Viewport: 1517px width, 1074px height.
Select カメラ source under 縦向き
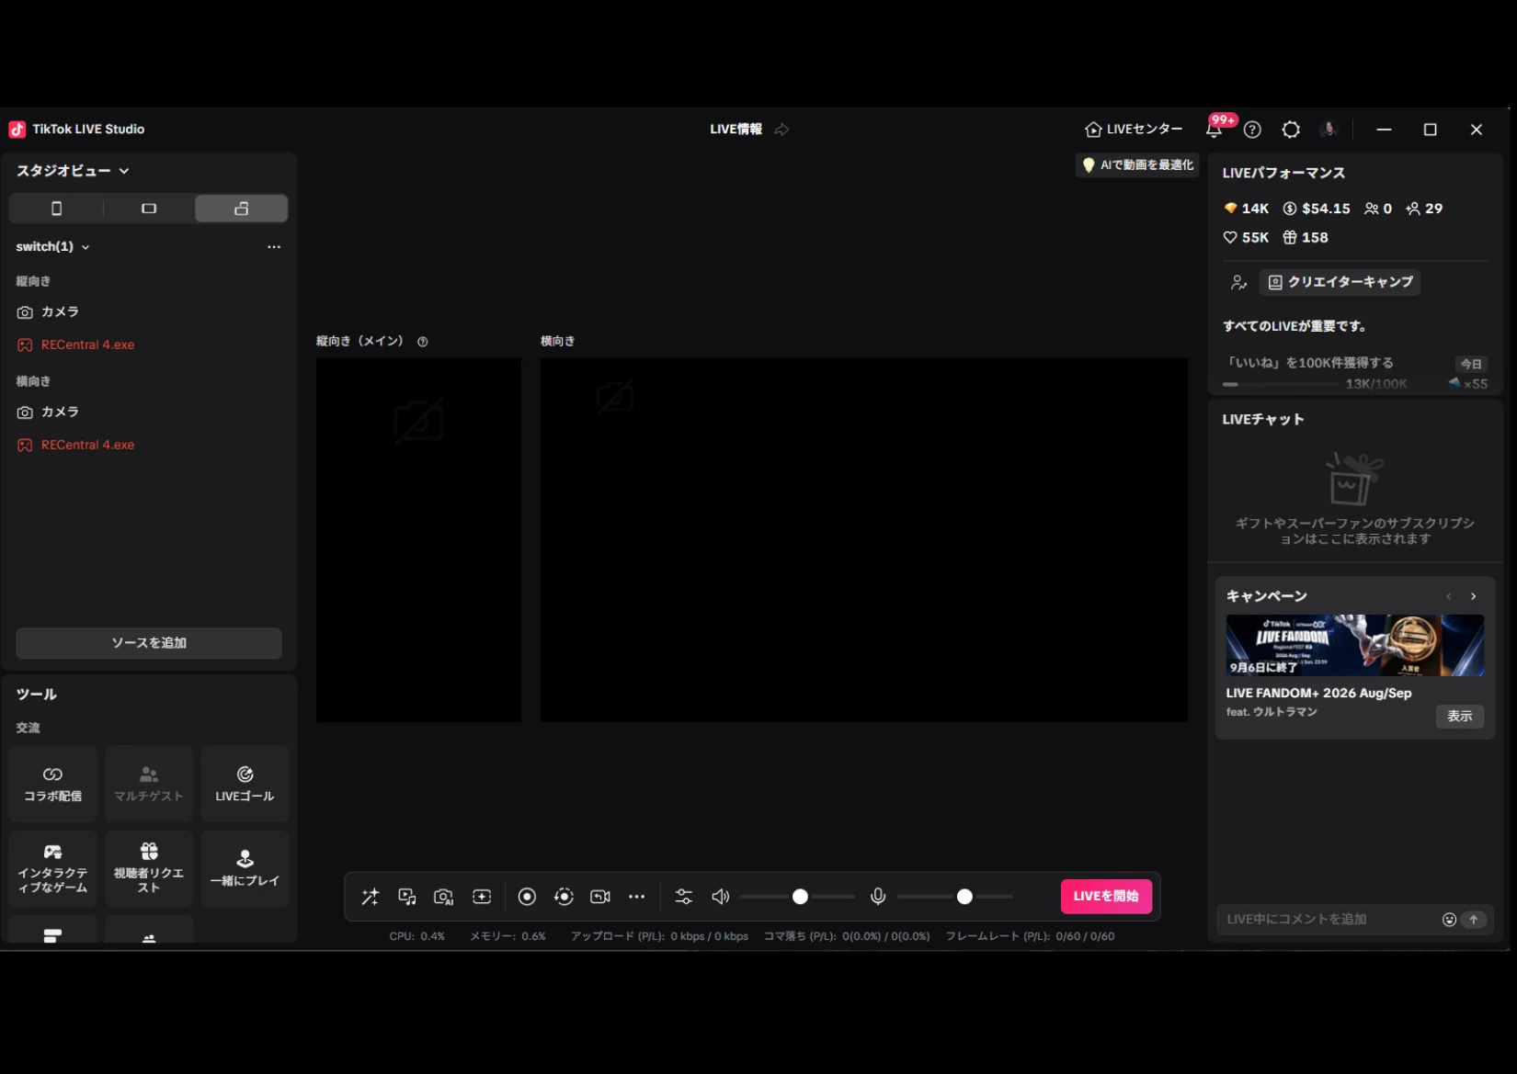[x=149, y=312]
